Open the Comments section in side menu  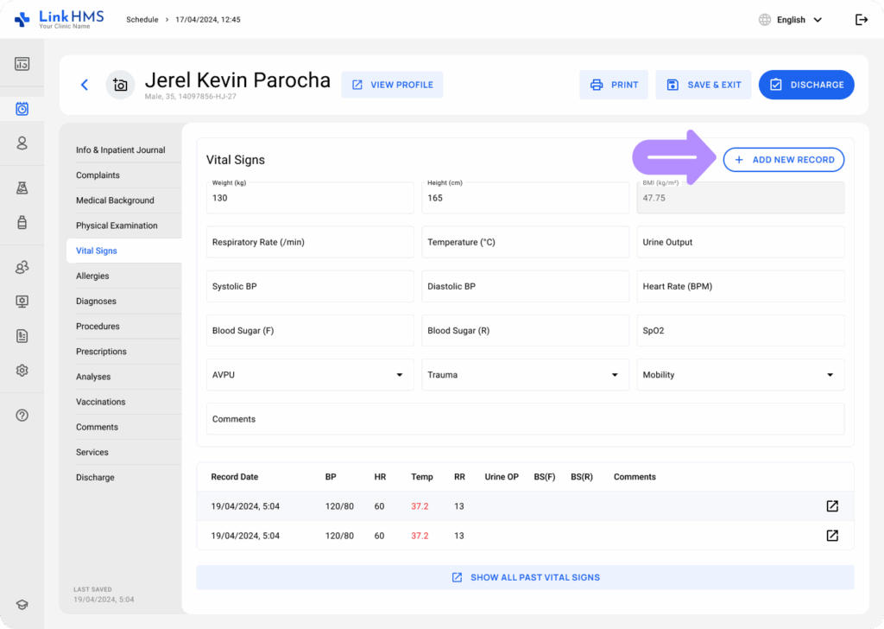click(97, 427)
